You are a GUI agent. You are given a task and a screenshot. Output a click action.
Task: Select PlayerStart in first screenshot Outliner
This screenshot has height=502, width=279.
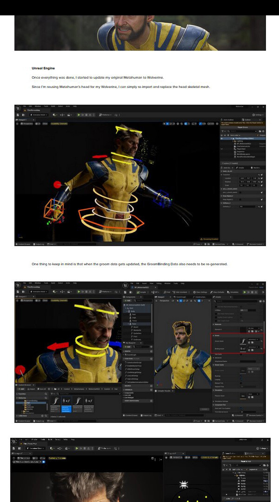click(x=240, y=149)
